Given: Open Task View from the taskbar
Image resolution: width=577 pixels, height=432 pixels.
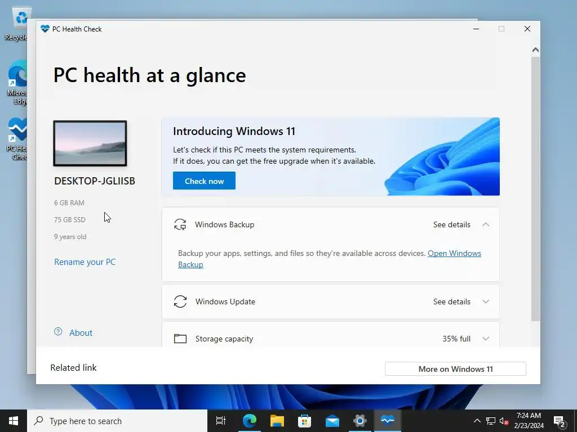Looking at the screenshot, I should [221, 421].
